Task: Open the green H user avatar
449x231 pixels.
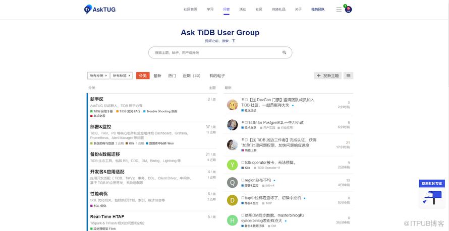Action: coord(232,220)
